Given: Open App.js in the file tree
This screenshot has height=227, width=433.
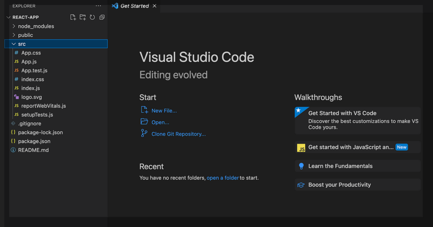Looking at the screenshot, I should (29, 62).
